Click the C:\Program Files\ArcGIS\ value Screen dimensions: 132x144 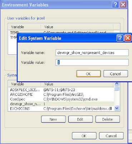[x=63, y=94]
